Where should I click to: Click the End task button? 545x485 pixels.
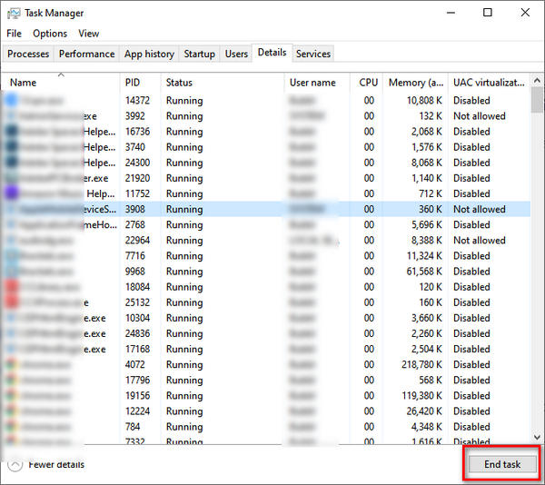tap(502, 464)
